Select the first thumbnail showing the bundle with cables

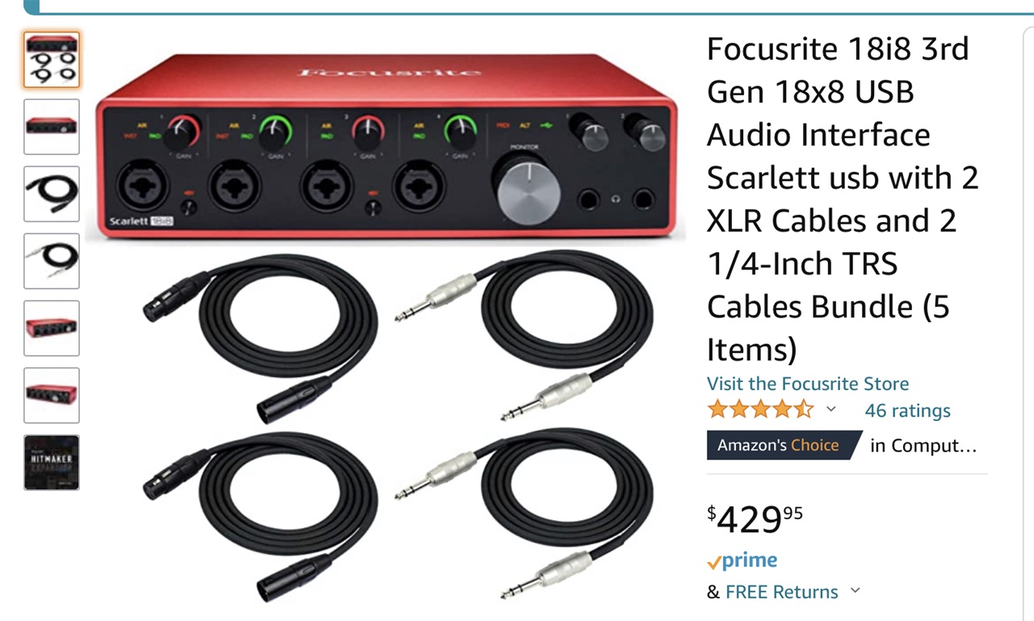pyautogui.click(x=52, y=60)
